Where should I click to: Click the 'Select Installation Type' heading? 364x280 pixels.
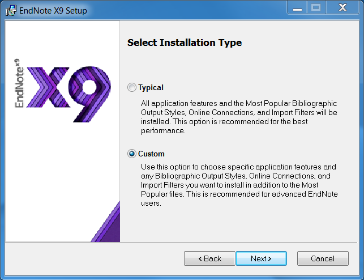185,43
